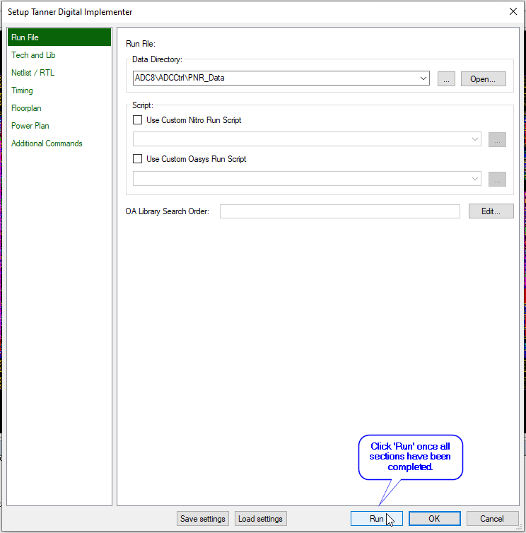Edit the OA Library Search Order
This screenshot has width=526, height=533.
[x=491, y=211]
